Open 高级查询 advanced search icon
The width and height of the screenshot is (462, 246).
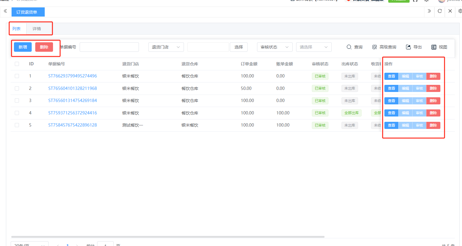point(375,47)
